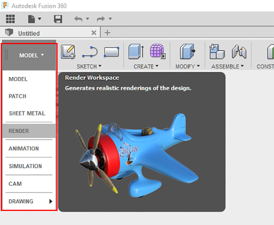
Task: Click the Redo arrow
Action: 101,19
